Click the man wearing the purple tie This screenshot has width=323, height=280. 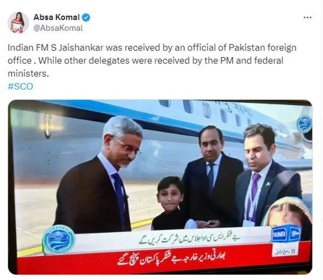[266, 175]
